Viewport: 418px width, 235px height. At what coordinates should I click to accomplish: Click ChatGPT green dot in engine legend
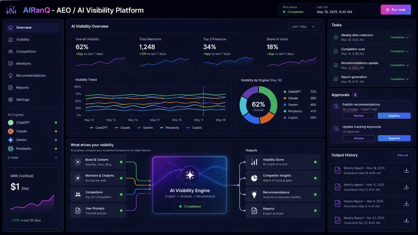point(284,92)
